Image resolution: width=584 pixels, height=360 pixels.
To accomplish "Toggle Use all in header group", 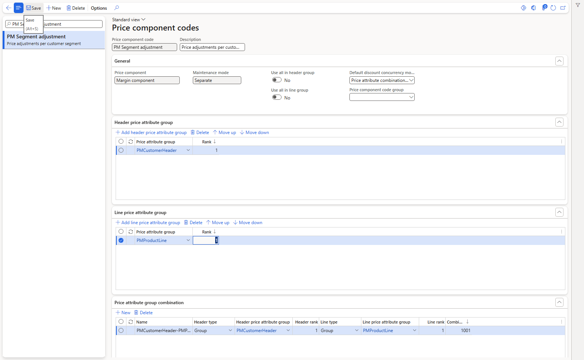I will click(277, 80).
